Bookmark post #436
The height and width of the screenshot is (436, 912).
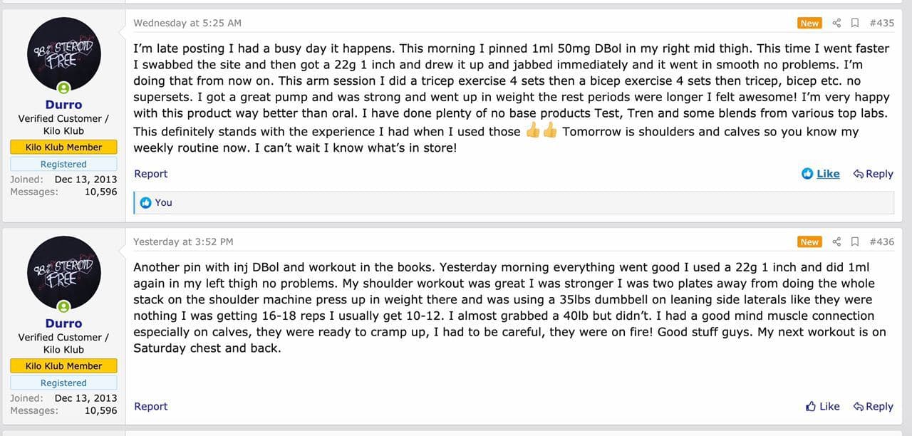855,242
